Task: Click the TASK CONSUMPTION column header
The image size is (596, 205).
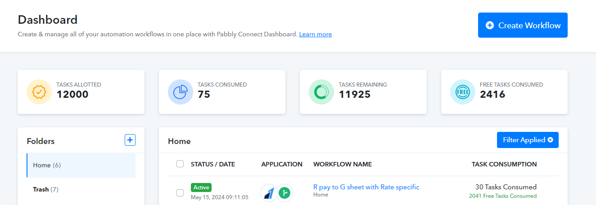Action: (504, 164)
